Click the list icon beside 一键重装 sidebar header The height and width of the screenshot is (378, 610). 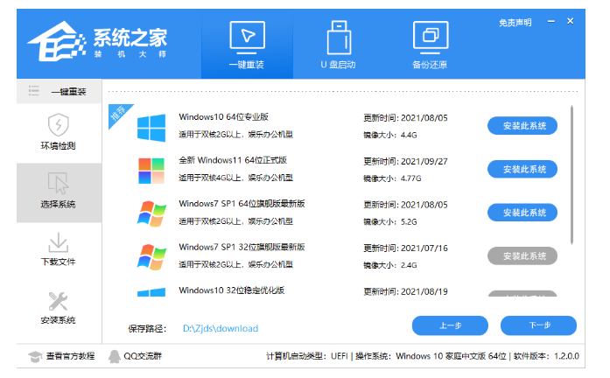tap(34, 91)
